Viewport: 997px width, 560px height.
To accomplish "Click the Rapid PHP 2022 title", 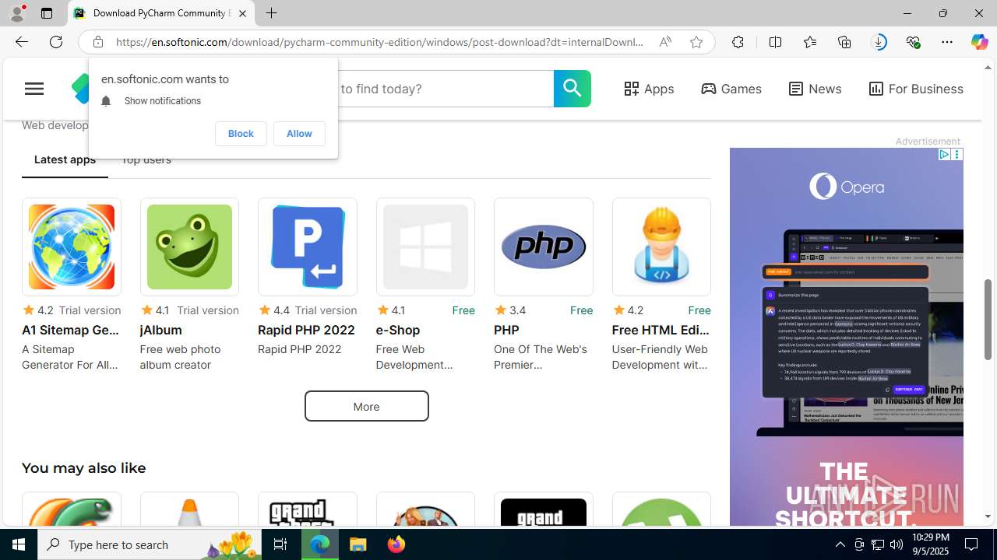I will 306,330.
